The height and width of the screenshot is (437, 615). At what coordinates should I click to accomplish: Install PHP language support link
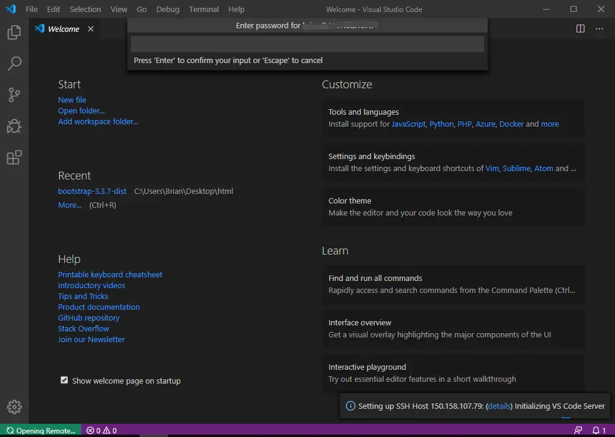[x=464, y=124]
